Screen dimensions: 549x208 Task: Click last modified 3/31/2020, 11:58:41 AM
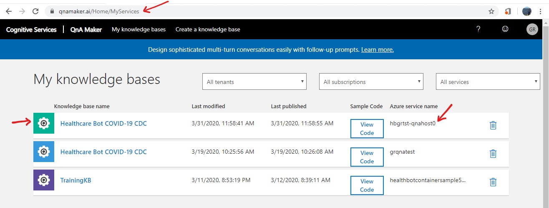223,123
